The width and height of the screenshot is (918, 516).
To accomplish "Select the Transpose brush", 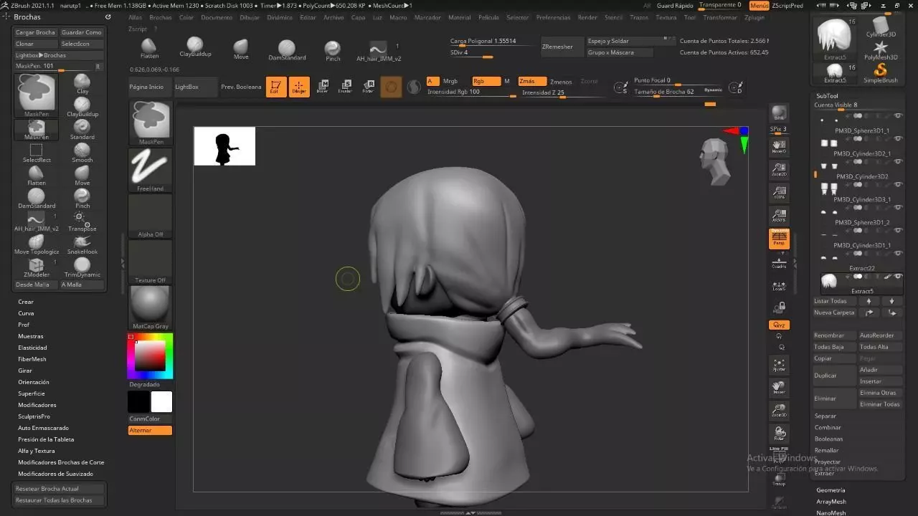I will click(82, 221).
